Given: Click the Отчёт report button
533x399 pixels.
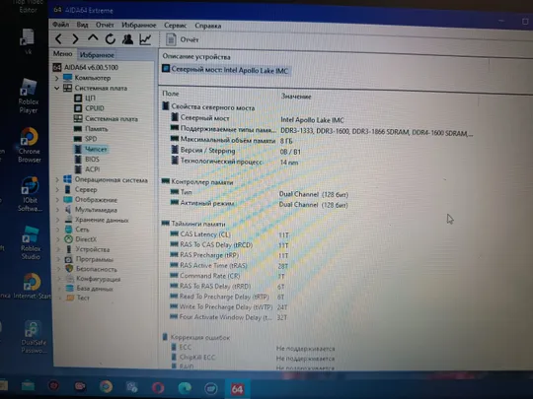Looking at the screenshot, I should 182,39.
